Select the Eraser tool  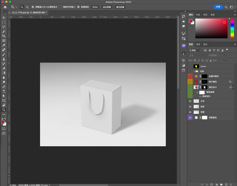tap(4, 68)
